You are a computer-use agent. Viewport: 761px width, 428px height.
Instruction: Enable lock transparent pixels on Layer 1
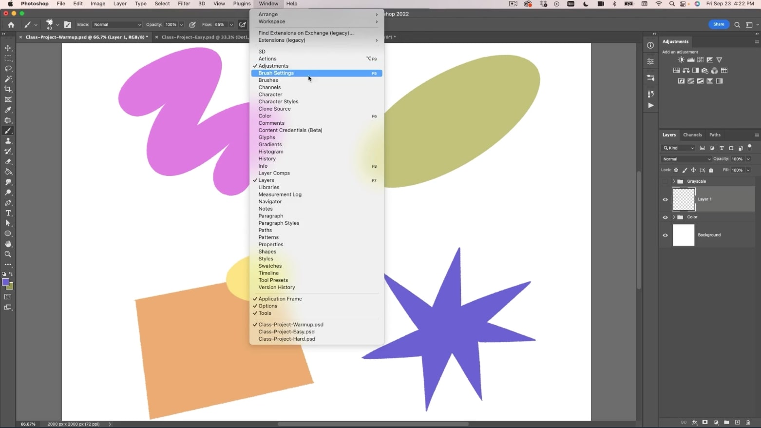click(x=676, y=170)
